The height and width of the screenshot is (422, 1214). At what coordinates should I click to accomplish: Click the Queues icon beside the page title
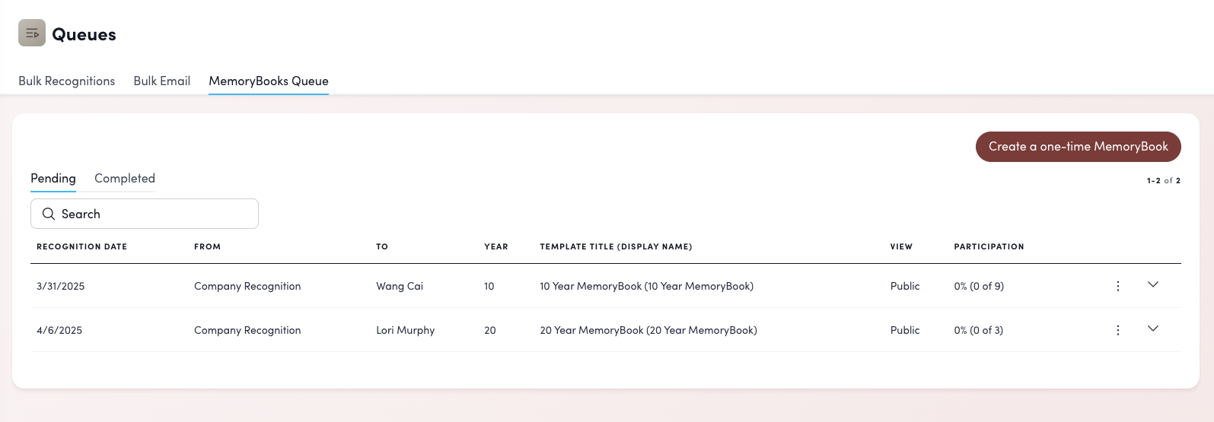(x=32, y=33)
